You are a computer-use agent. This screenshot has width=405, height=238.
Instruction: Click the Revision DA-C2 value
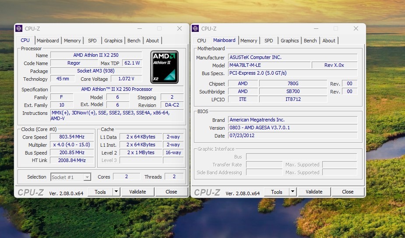172,105
